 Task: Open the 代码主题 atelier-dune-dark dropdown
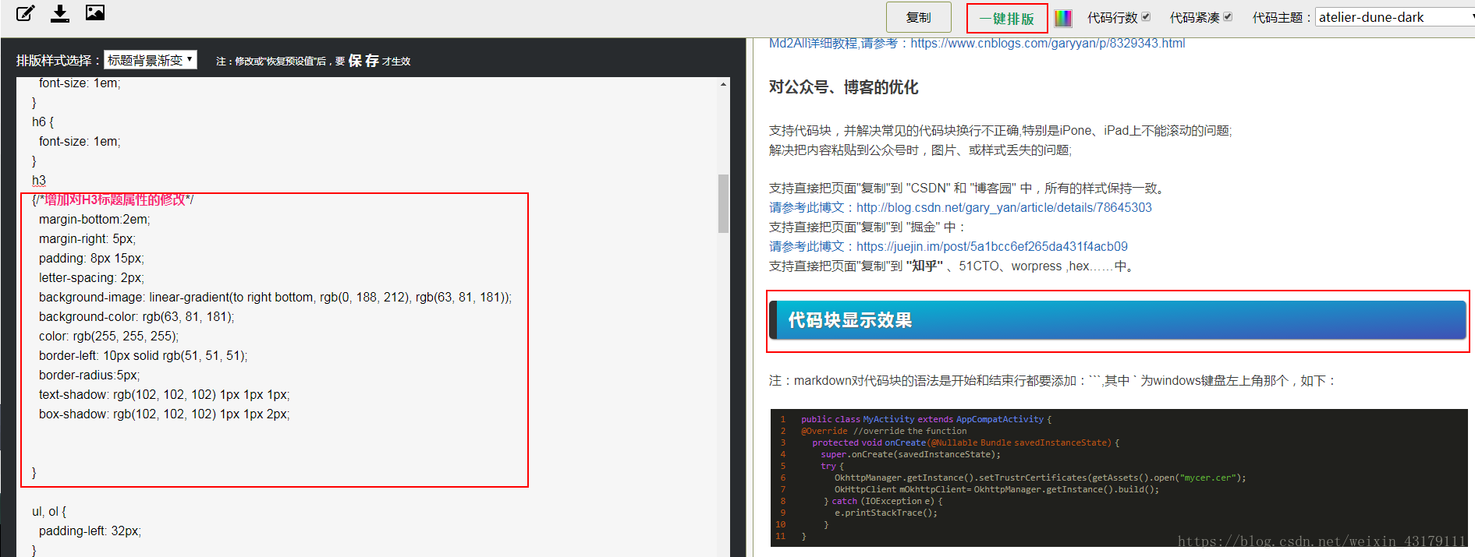(1395, 17)
